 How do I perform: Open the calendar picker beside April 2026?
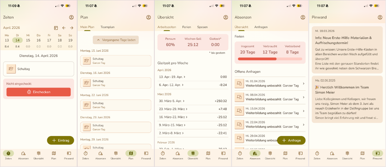click(56, 28)
